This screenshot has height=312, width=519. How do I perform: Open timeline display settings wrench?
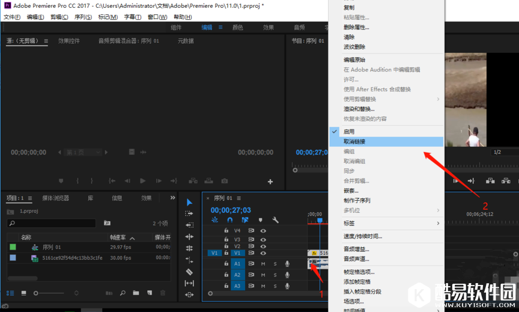[x=275, y=220]
